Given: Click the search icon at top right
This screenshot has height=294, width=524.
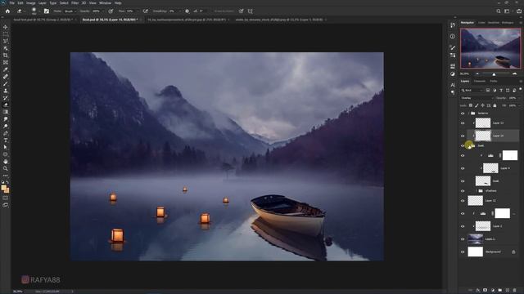Looking at the screenshot, I should (x=499, y=11).
